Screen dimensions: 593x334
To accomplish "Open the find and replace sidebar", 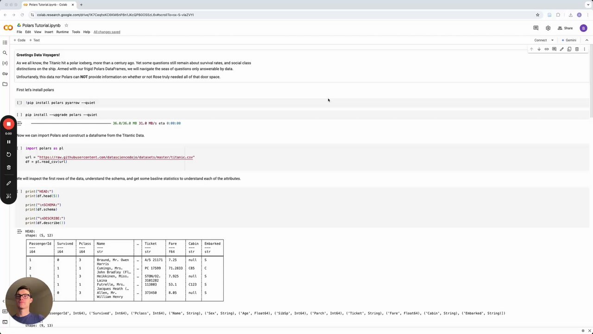I will tap(5, 53).
